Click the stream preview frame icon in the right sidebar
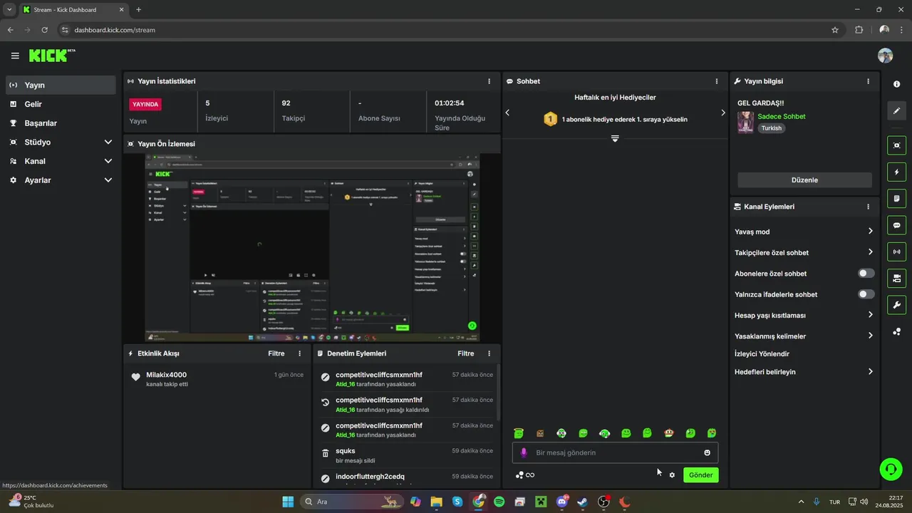 point(896,145)
